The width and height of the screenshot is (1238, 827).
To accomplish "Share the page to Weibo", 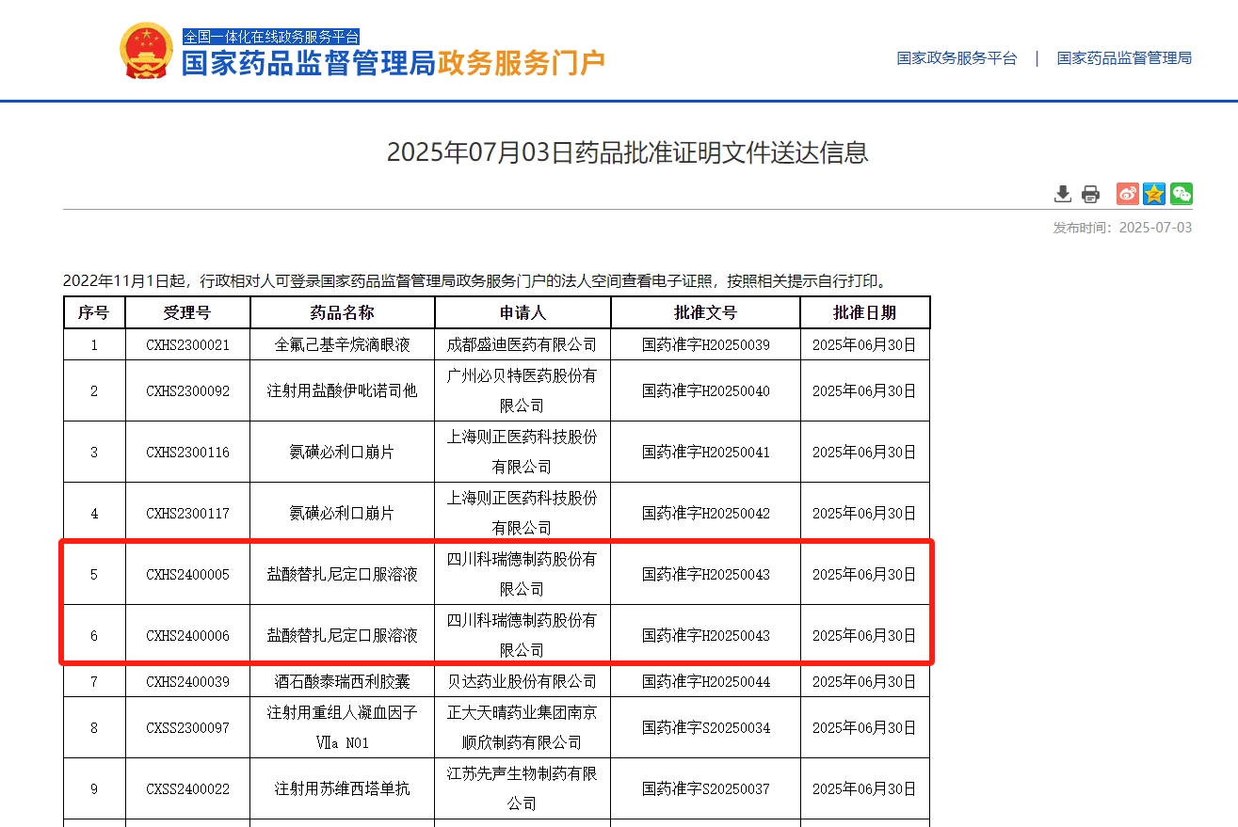I will (1128, 194).
